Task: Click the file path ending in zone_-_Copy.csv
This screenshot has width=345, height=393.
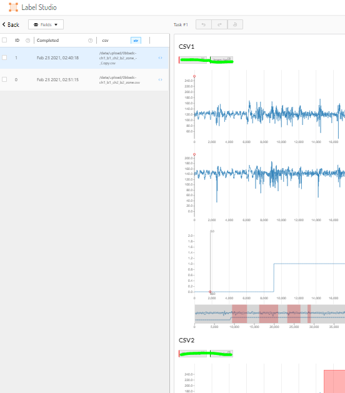Action: click(x=118, y=58)
